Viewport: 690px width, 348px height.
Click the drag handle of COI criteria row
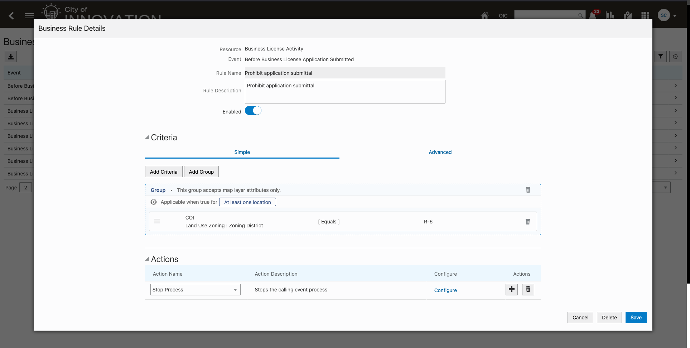pyautogui.click(x=157, y=221)
